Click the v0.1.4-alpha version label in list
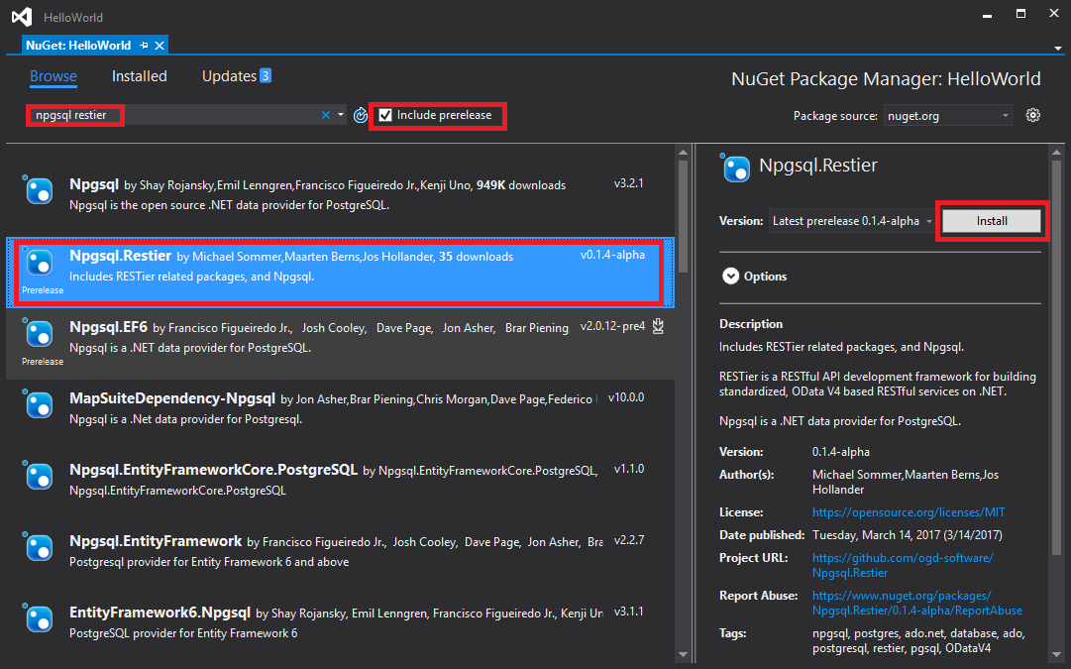 click(612, 254)
